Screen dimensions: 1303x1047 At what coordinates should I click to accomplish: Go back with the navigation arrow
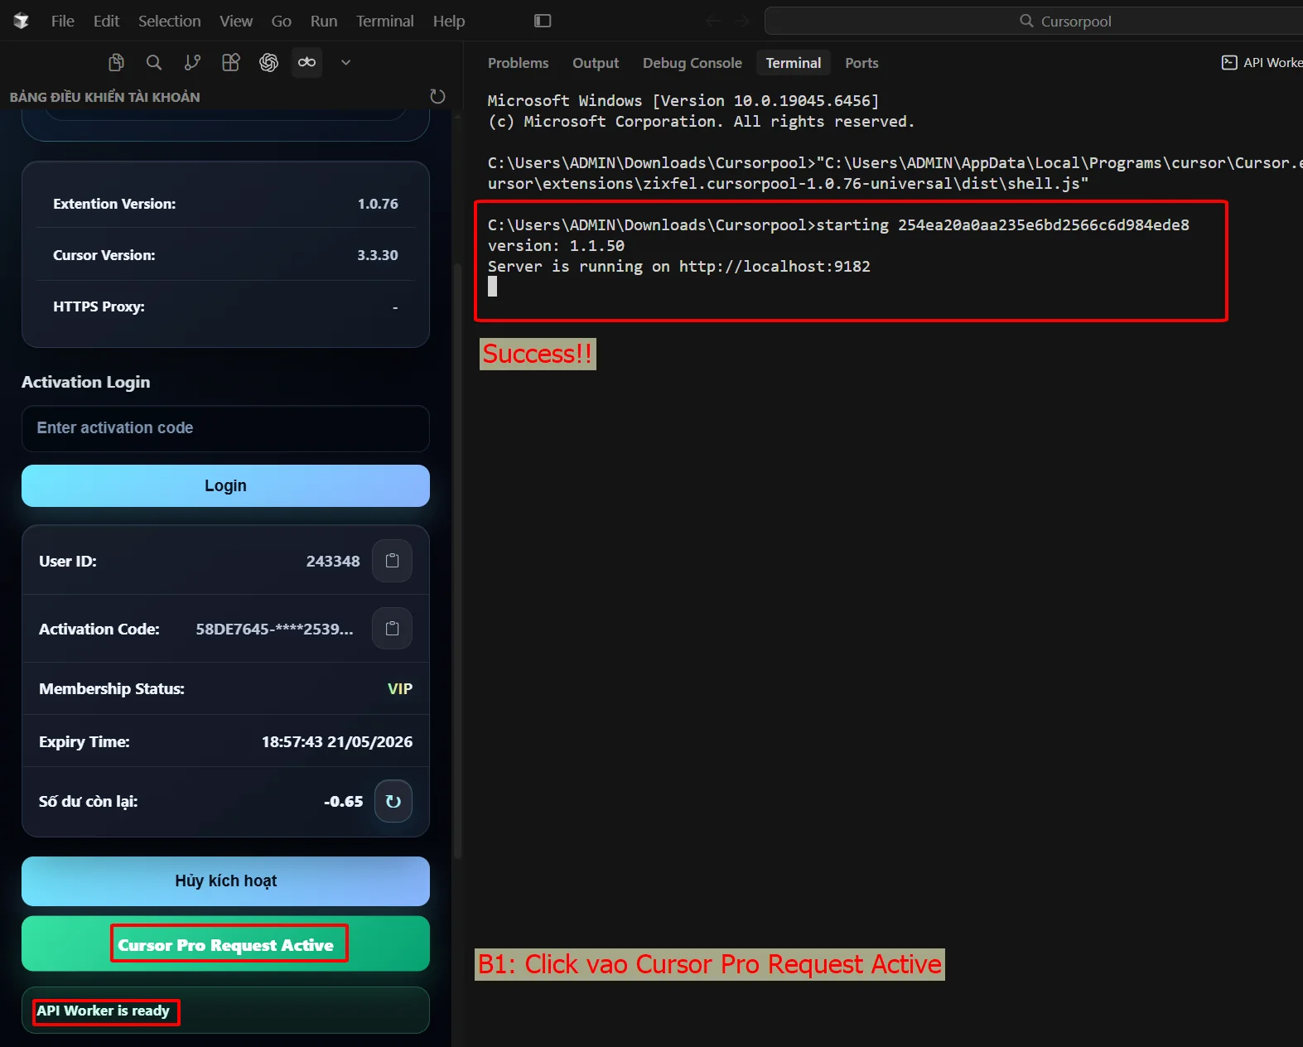click(713, 21)
